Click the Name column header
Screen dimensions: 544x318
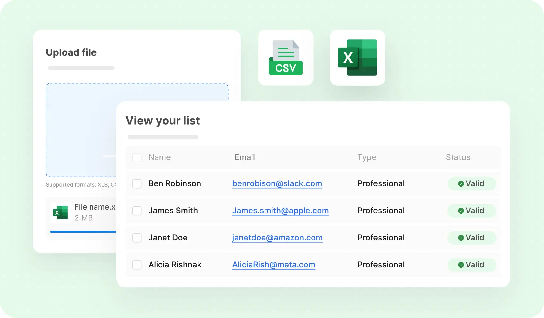(159, 157)
